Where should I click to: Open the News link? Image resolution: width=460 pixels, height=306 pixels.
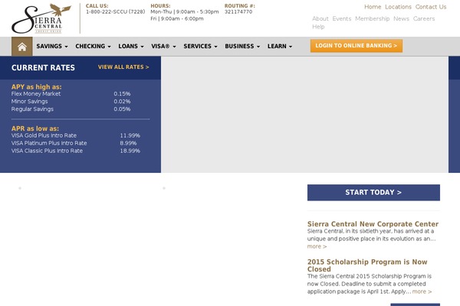[401, 18]
